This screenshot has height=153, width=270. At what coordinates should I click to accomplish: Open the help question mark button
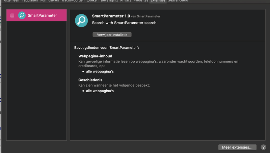point(263,147)
